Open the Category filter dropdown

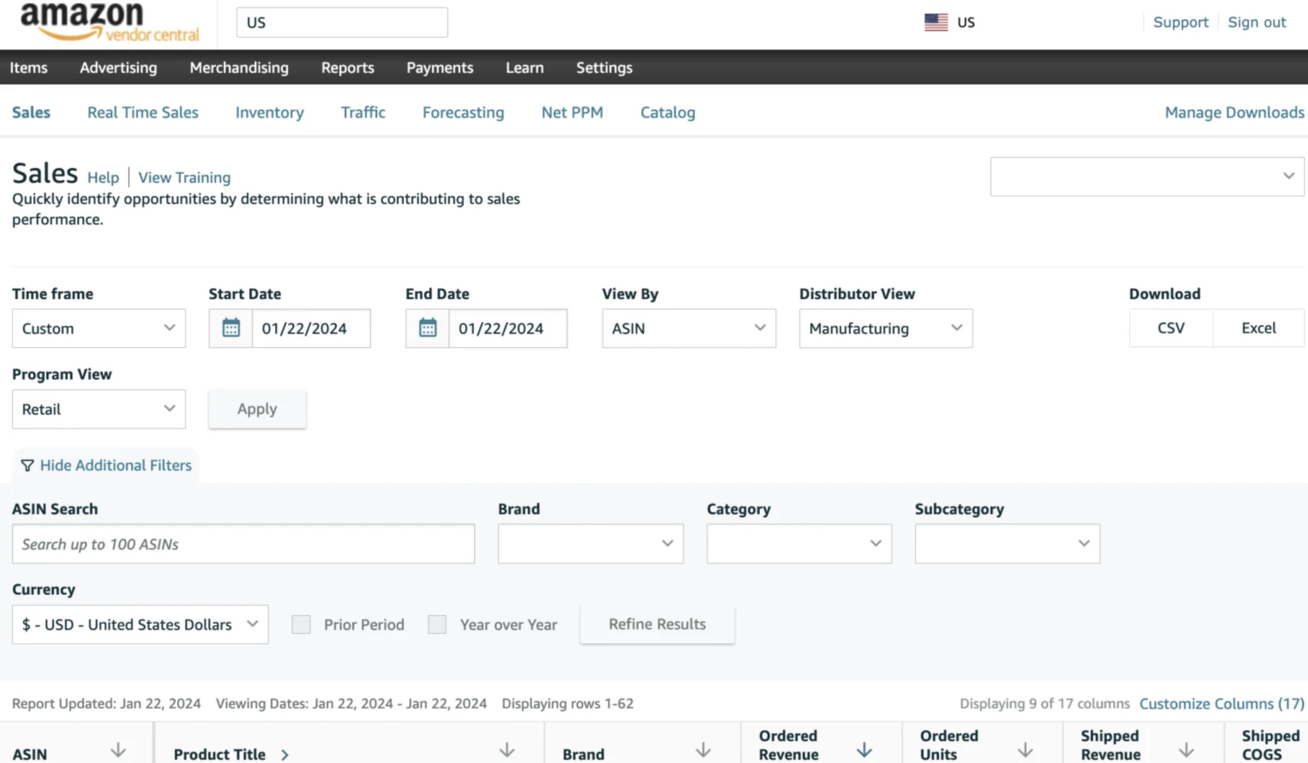coord(798,544)
